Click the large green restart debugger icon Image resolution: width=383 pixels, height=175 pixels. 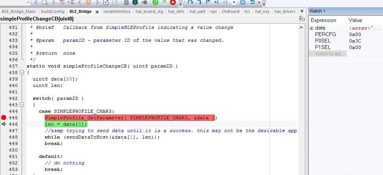[155, 2]
